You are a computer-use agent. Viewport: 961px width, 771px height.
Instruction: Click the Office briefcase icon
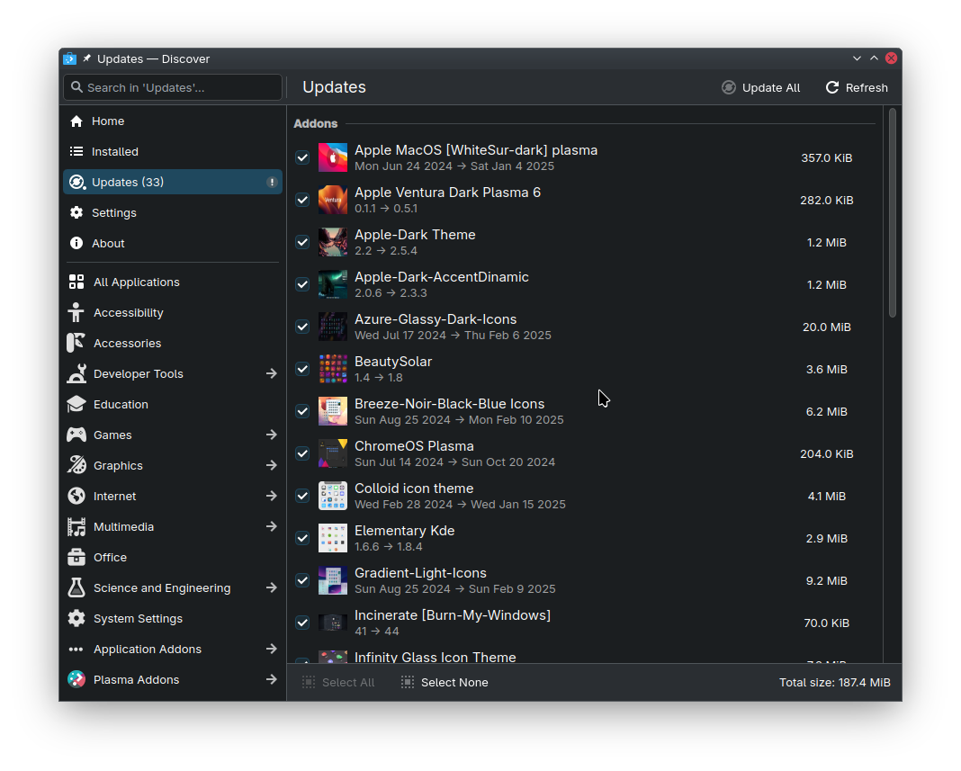click(x=76, y=557)
